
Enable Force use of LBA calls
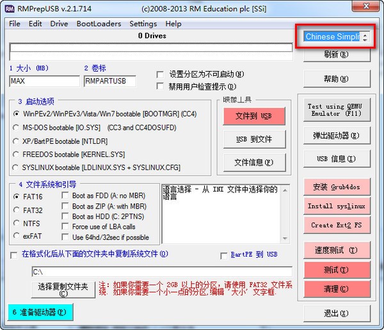[65, 226]
